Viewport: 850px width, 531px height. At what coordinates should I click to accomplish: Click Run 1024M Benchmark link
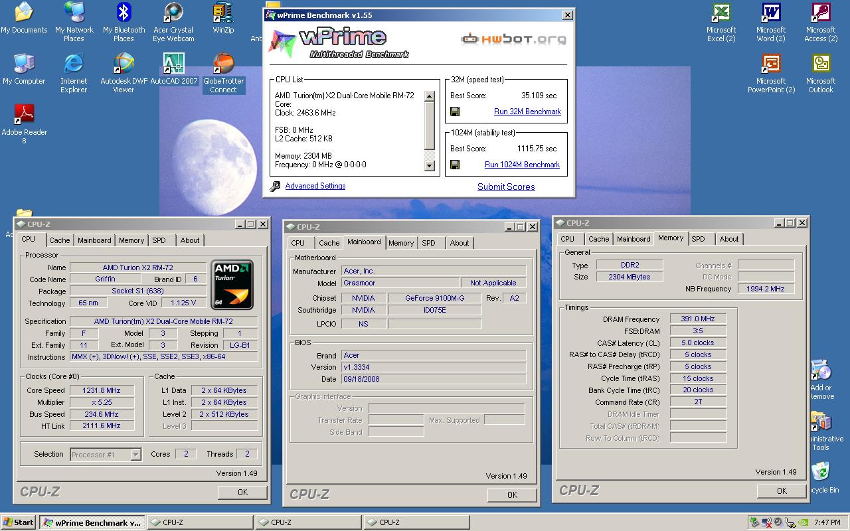522,165
